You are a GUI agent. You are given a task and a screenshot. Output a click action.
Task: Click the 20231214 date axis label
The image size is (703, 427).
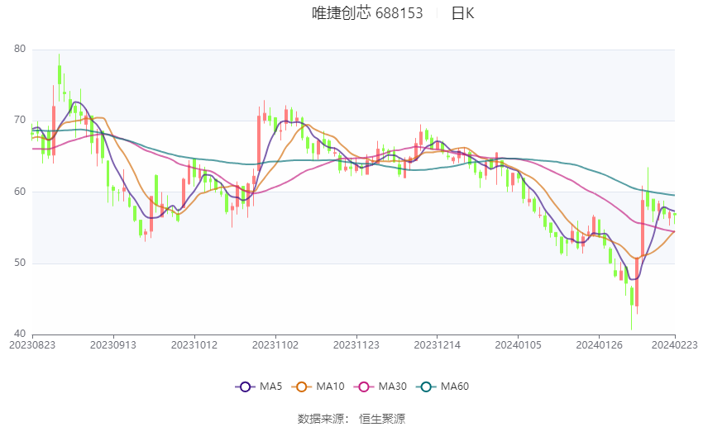(x=438, y=345)
